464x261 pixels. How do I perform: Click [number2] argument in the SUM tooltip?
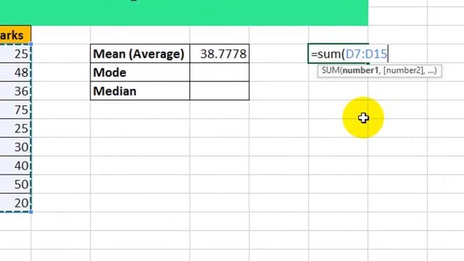[x=403, y=70]
